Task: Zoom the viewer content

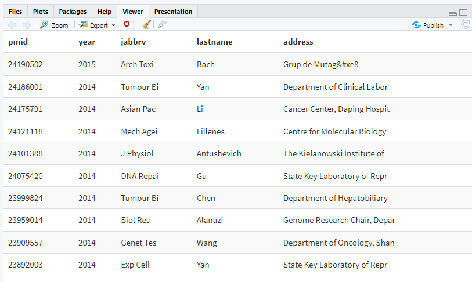Action: (x=54, y=25)
